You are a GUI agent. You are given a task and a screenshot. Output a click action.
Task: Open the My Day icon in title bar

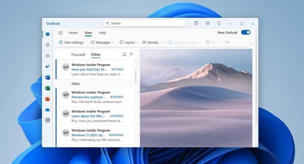[x=196, y=23]
